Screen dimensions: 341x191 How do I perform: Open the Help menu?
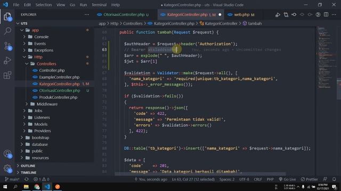(x=116, y=5)
